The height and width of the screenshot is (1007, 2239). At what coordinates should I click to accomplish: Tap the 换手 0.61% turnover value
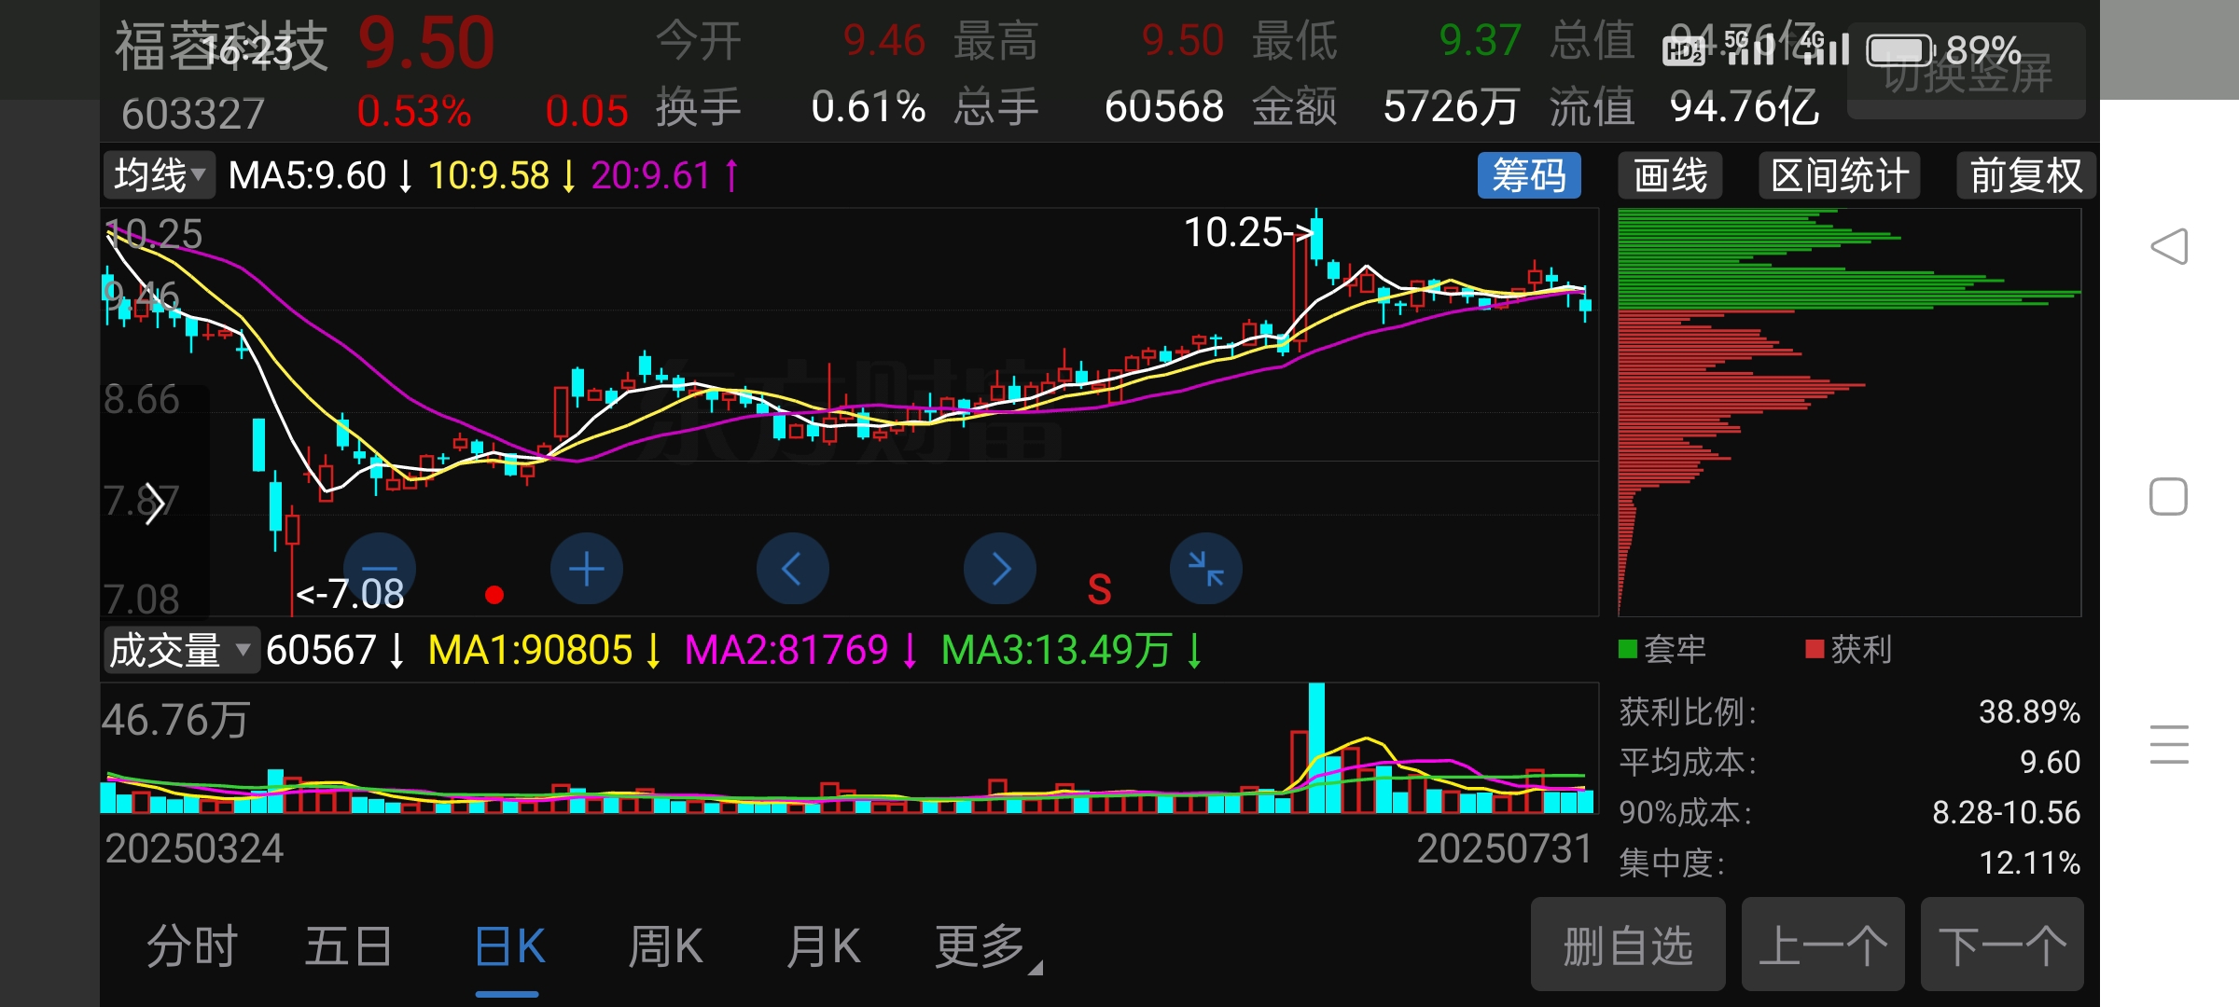(x=868, y=107)
